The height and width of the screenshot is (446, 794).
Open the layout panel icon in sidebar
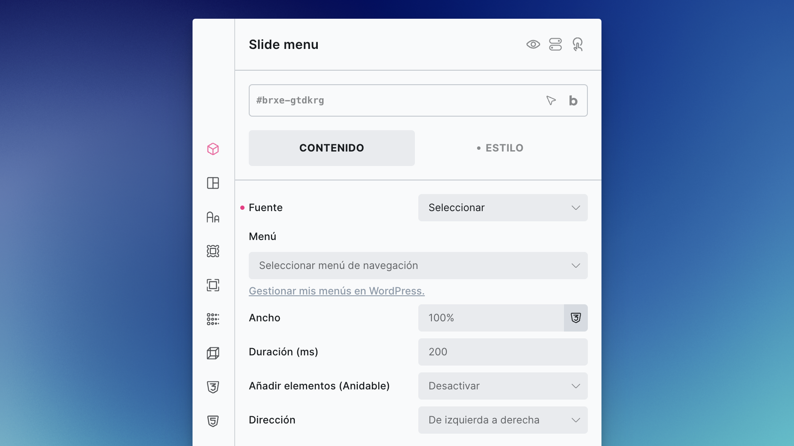(x=213, y=183)
